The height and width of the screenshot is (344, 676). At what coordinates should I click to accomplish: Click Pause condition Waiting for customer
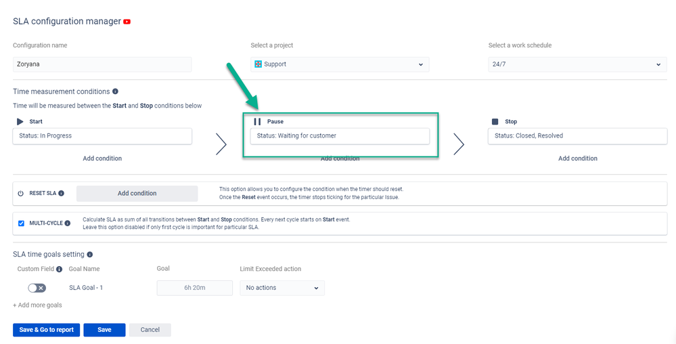coord(340,136)
